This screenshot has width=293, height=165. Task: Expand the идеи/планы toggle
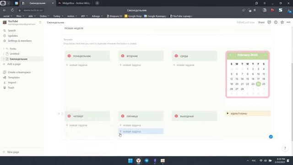(x=228, y=113)
